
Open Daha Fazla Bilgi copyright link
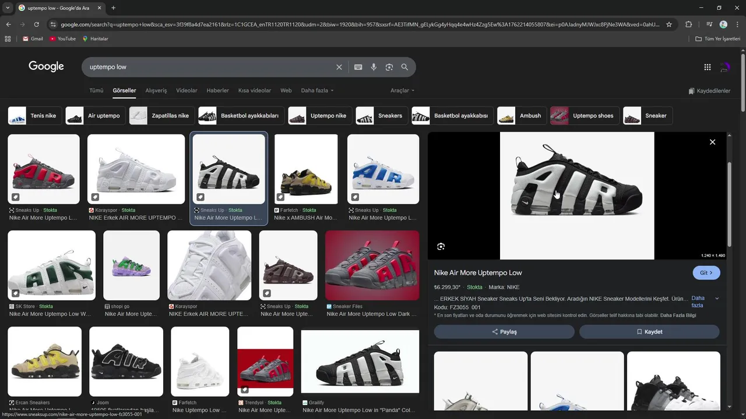pyautogui.click(x=678, y=315)
